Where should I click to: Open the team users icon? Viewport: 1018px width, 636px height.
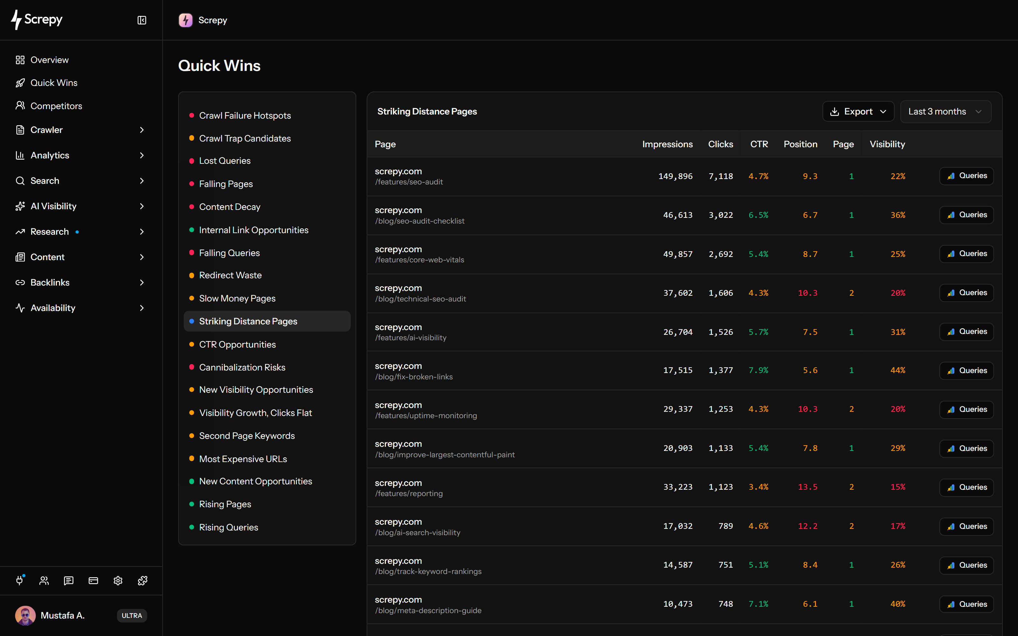coord(44,580)
